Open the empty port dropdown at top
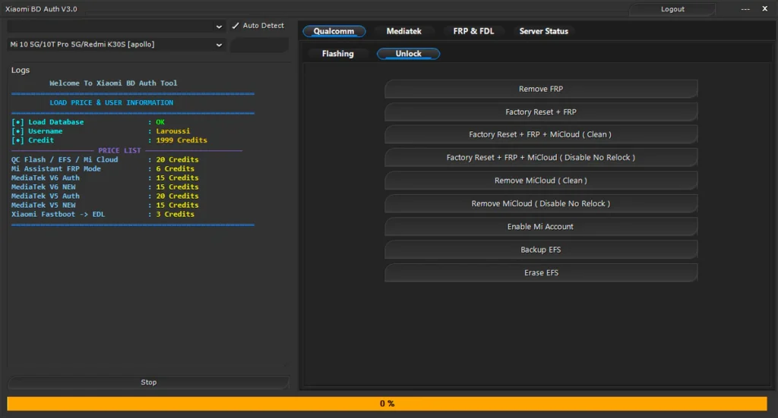The image size is (778, 418). pyautogui.click(x=117, y=26)
